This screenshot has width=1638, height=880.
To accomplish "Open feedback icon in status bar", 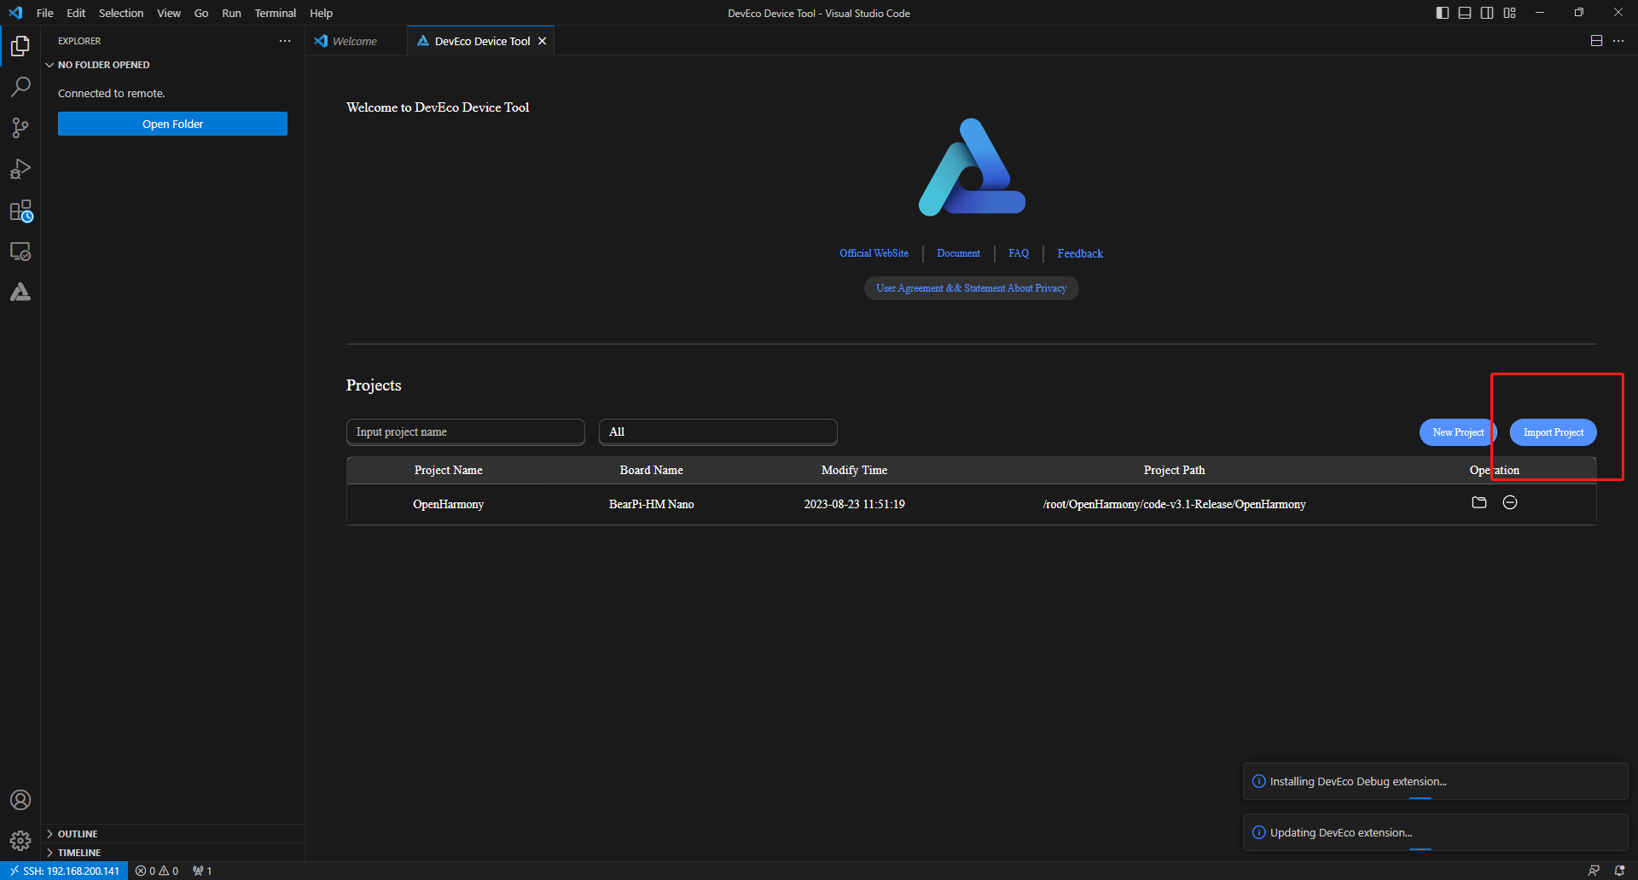I will (x=1594, y=871).
